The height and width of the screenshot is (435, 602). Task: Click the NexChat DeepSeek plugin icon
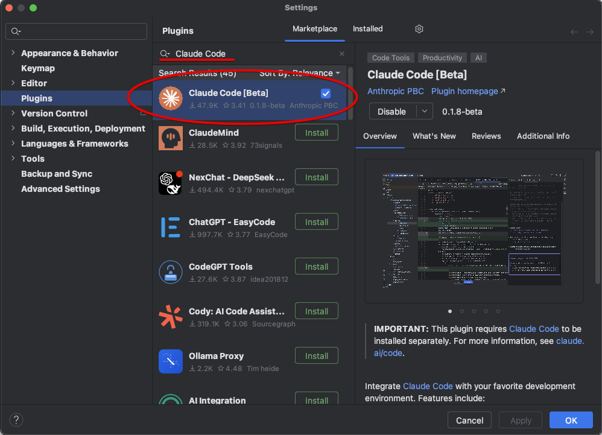click(171, 183)
